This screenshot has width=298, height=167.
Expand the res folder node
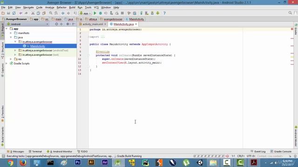point(11,59)
